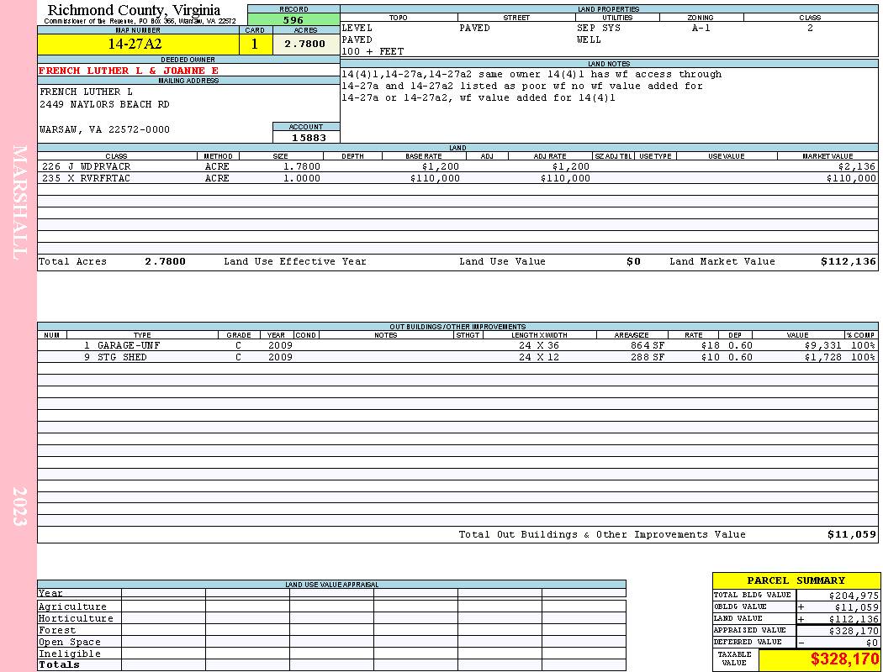This screenshot has height=672, width=883.
Task: Select the DEFERRED VALUE $0 amount
Action: point(872,643)
